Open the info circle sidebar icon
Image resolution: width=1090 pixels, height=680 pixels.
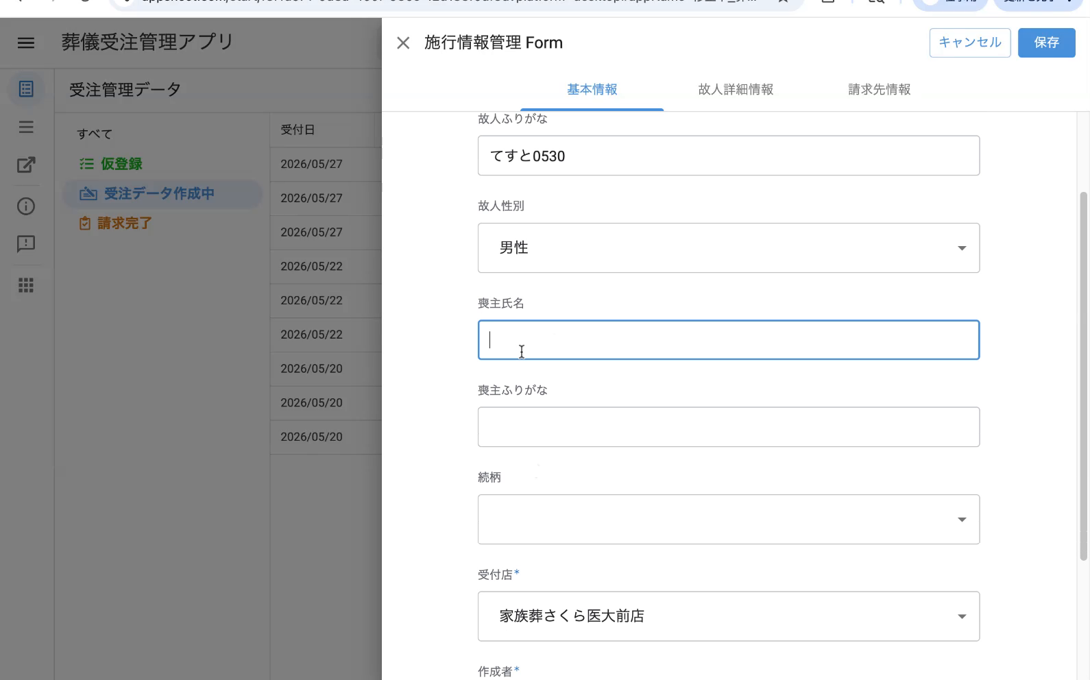pos(26,206)
